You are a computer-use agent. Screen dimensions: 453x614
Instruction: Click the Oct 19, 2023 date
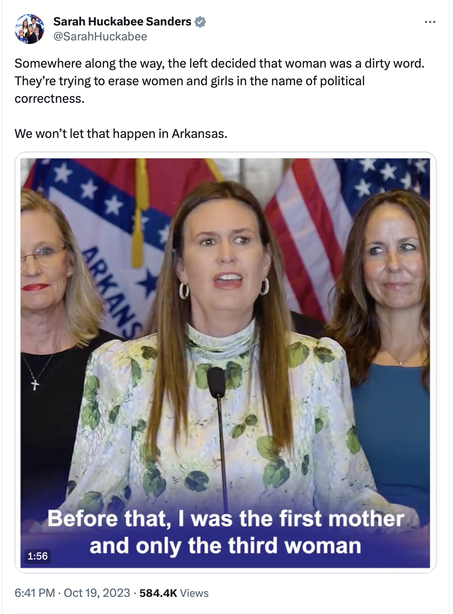tap(97, 593)
